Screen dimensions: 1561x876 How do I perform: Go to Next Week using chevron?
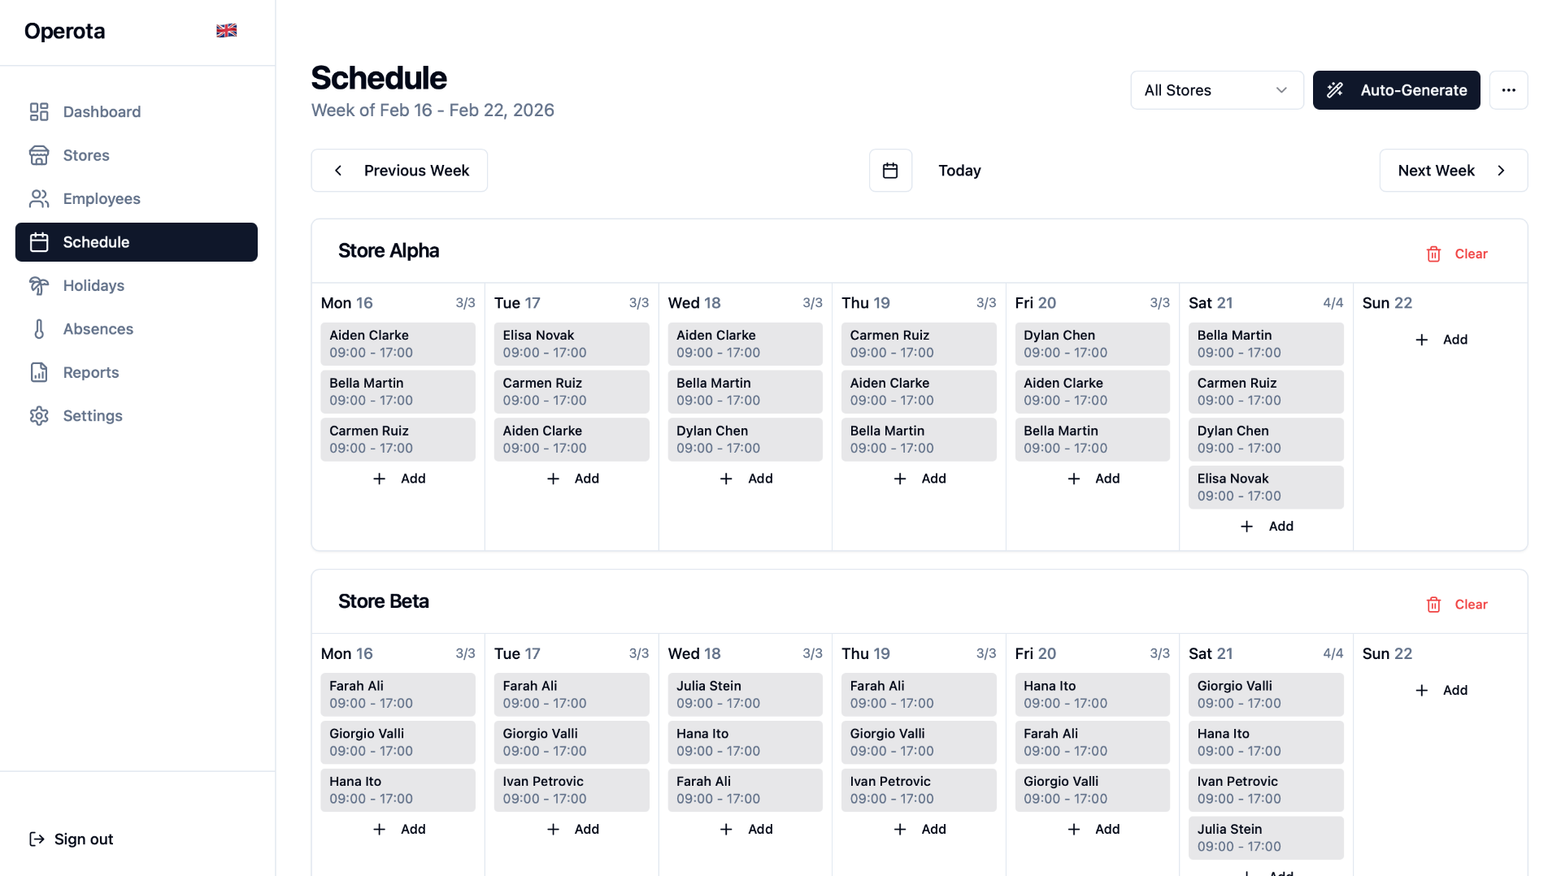(1501, 171)
